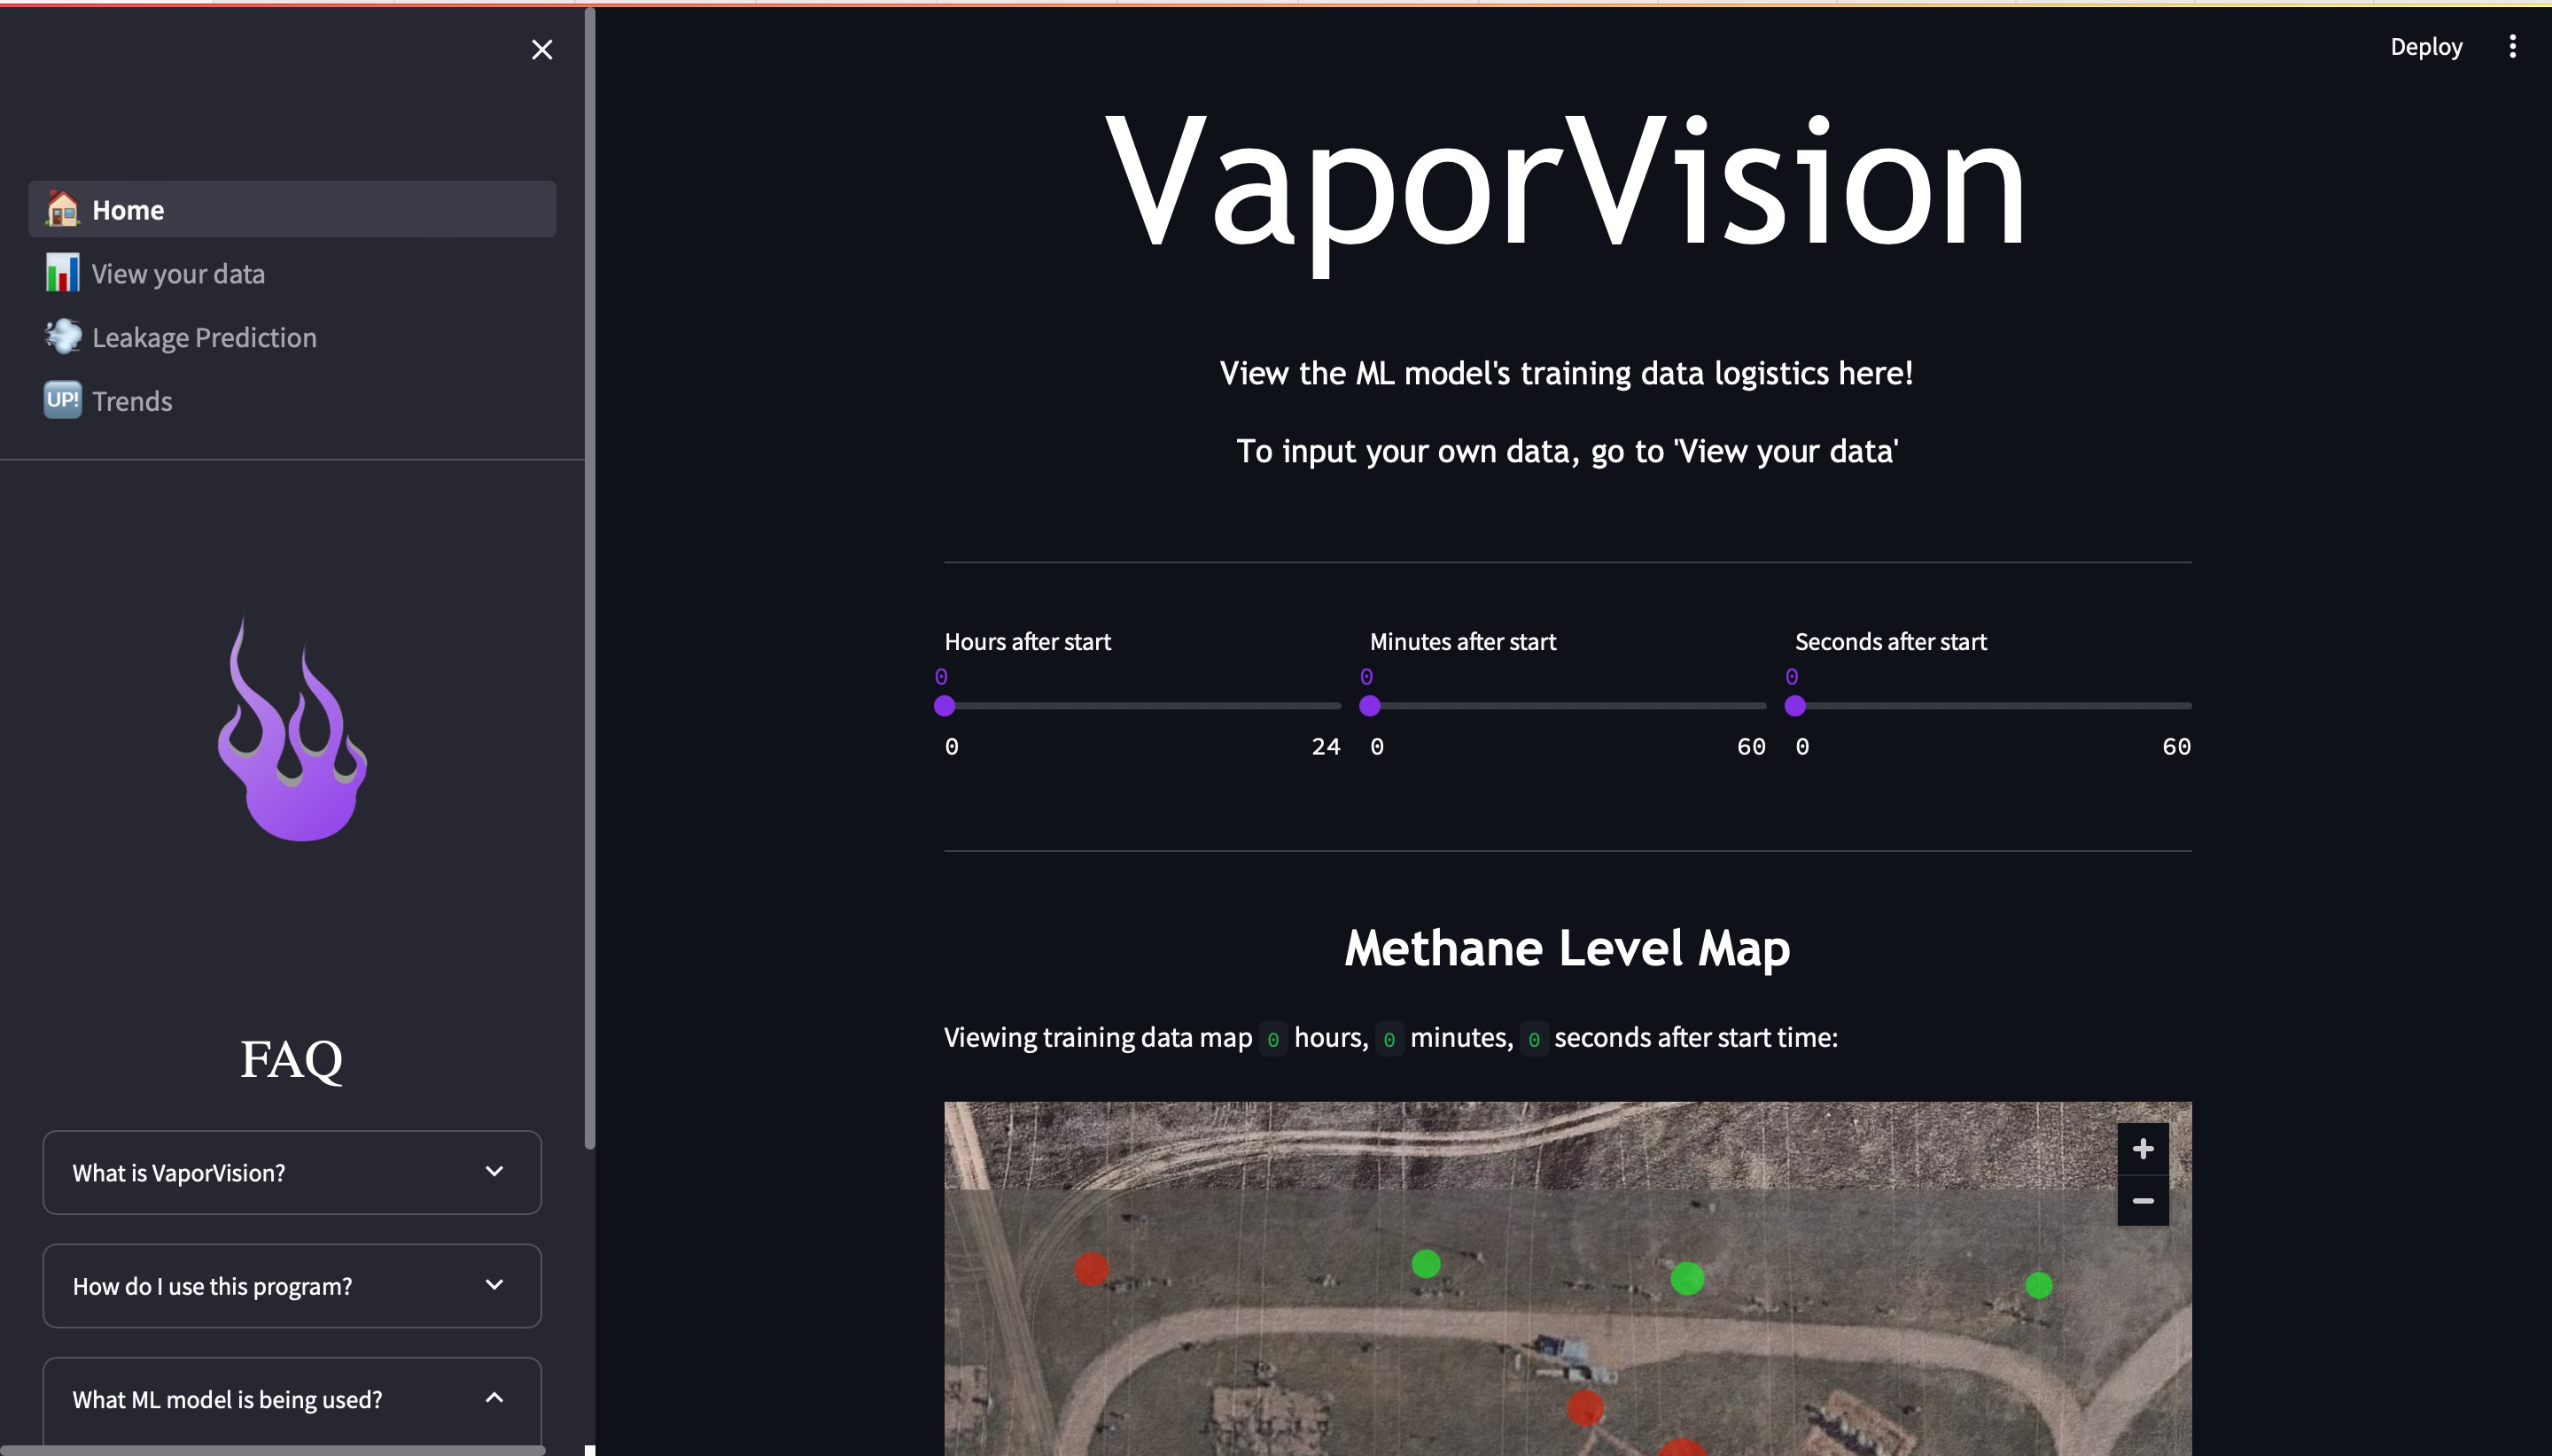Zoom in on the methane map
The width and height of the screenshot is (2552, 1456).
[x=2142, y=1148]
